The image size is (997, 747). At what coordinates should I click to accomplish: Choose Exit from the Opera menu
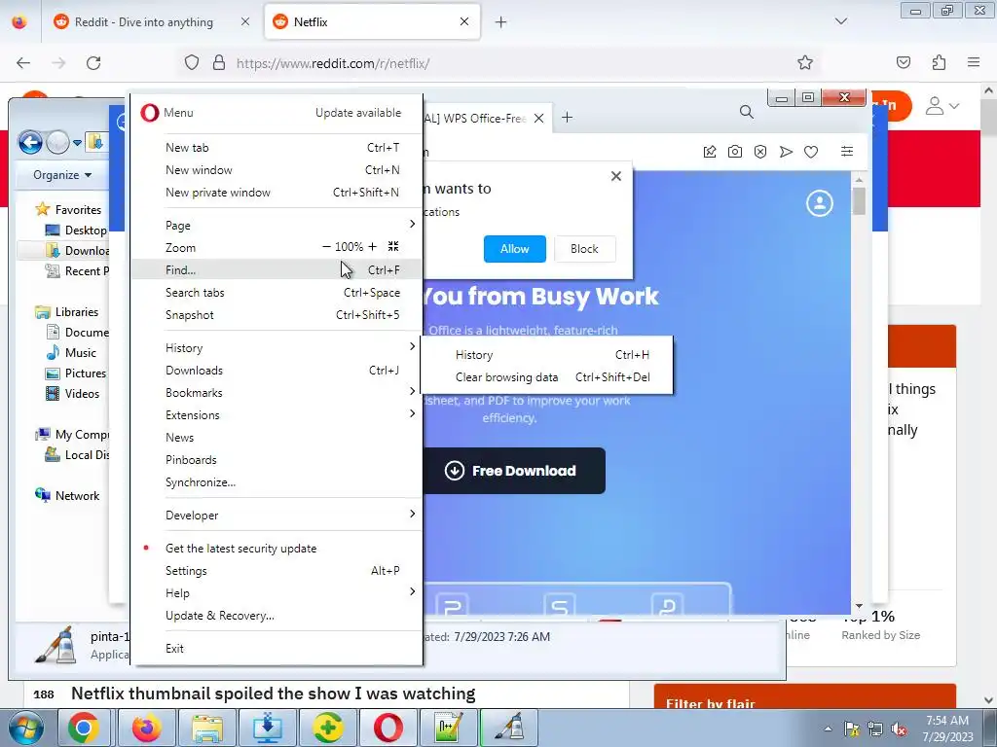276,648
